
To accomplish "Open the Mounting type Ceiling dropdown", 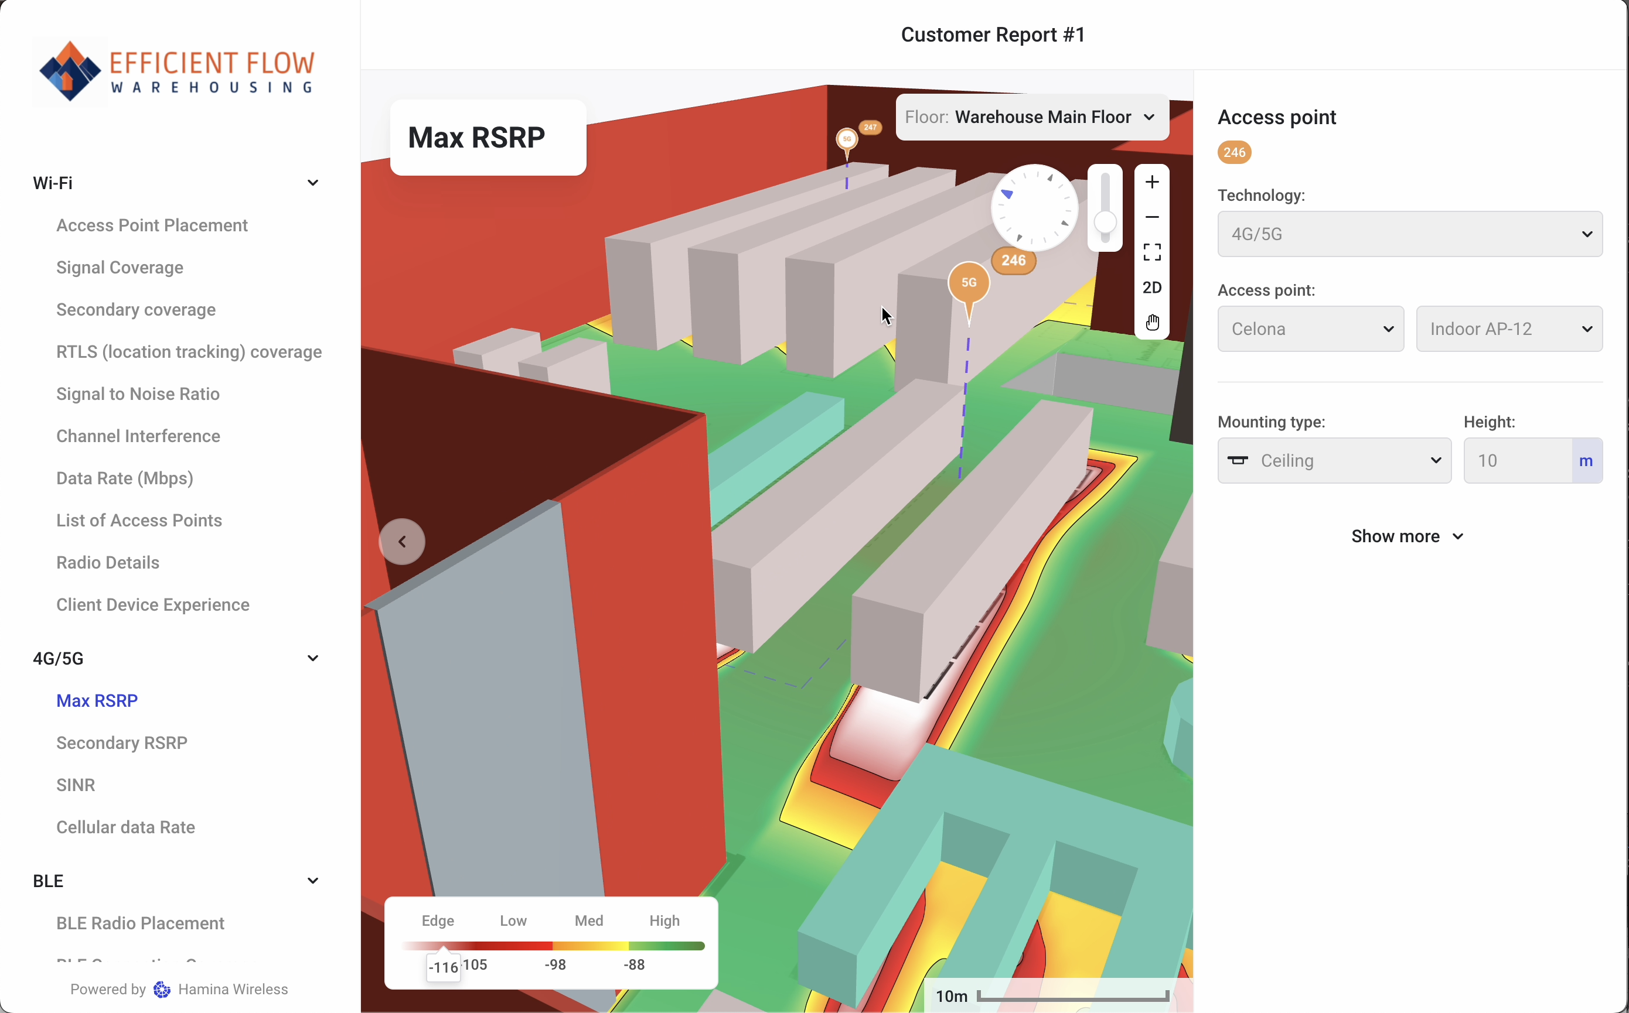I will [1334, 460].
